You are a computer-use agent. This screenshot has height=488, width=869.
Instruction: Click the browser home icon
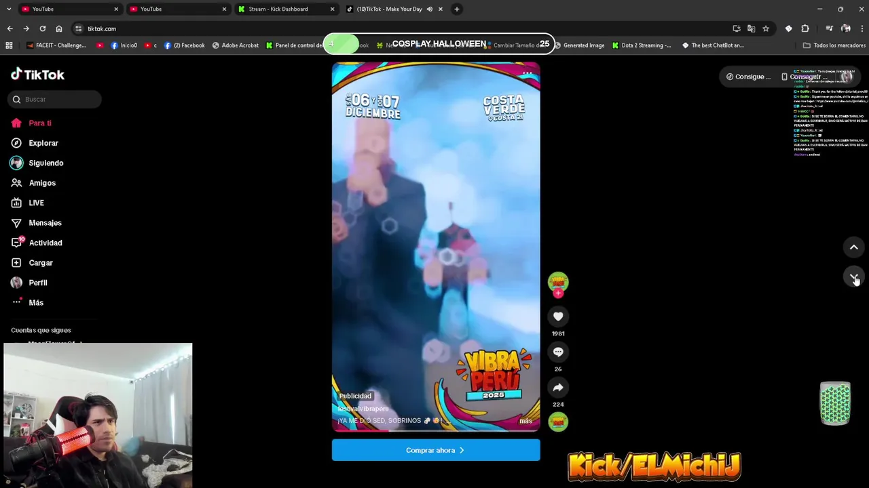[59, 28]
